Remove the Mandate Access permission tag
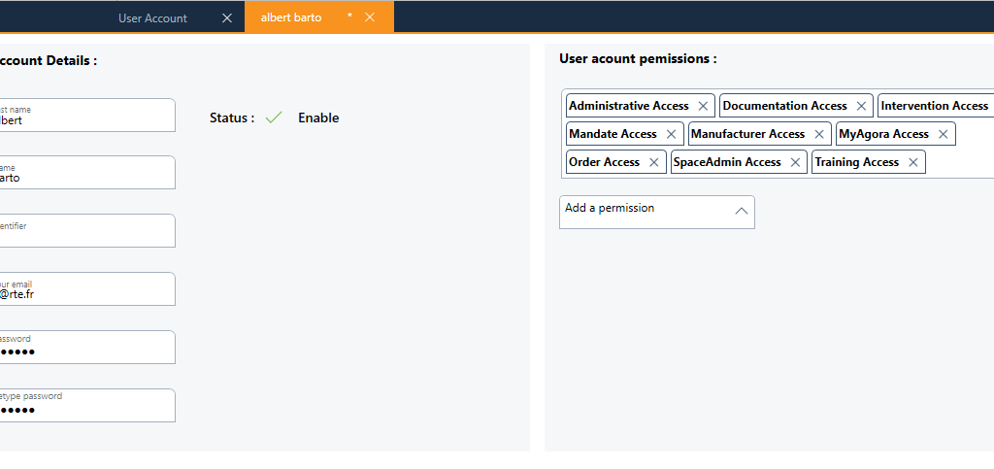Viewport: 994px width, 469px height. [x=671, y=134]
